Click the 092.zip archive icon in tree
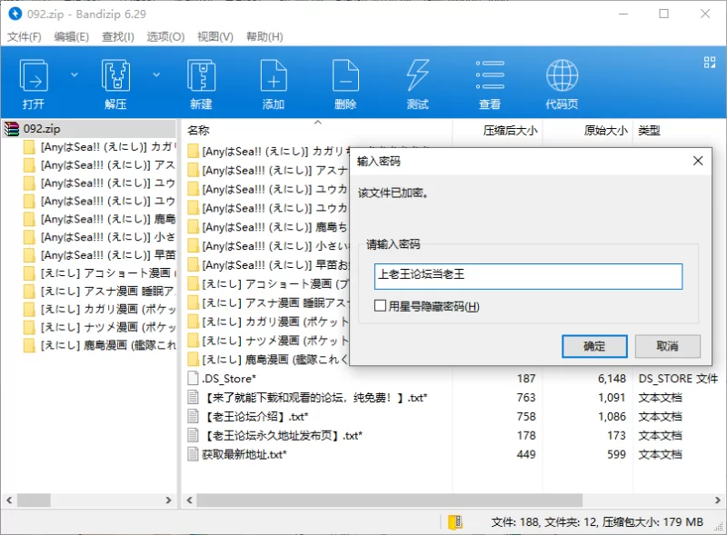727x535 pixels. [12, 128]
